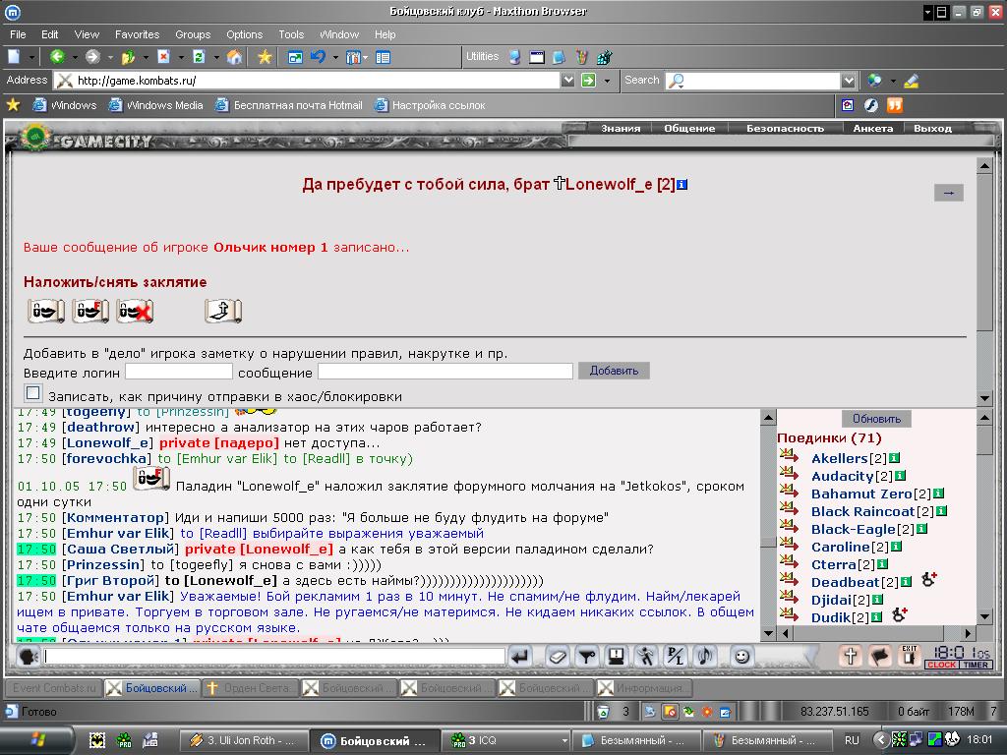Expand the Undo closed pages dropdown
Screen dimensions: 1007x755
[335, 58]
